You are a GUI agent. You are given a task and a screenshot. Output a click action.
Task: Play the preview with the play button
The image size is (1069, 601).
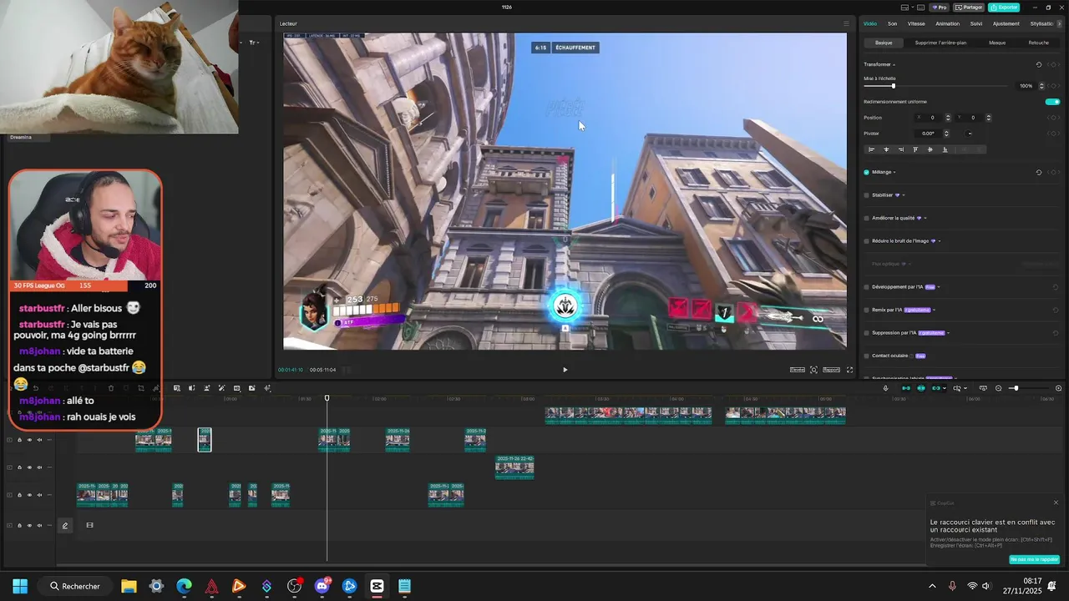pos(565,370)
